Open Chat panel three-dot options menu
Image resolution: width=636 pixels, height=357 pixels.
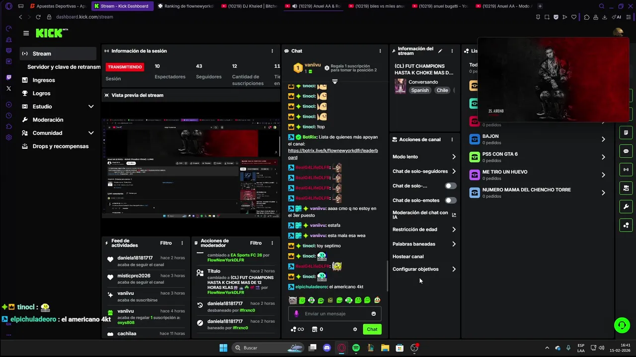pyautogui.click(x=380, y=51)
